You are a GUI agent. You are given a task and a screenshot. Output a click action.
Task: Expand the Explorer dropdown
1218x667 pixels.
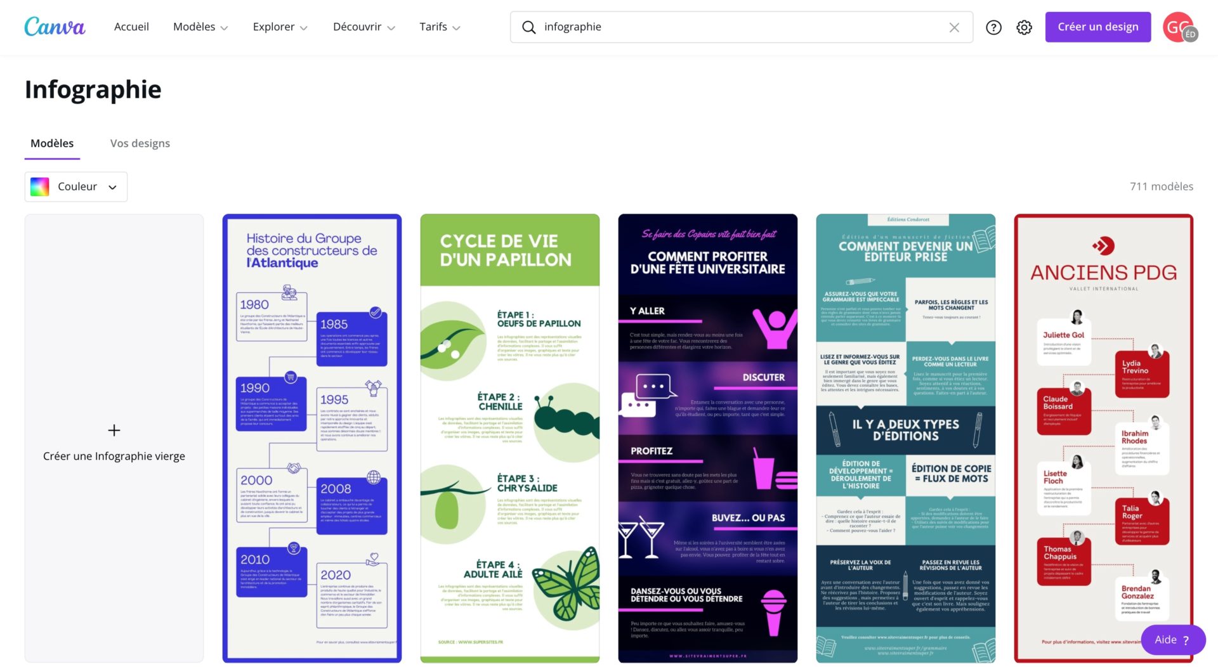point(279,27)
